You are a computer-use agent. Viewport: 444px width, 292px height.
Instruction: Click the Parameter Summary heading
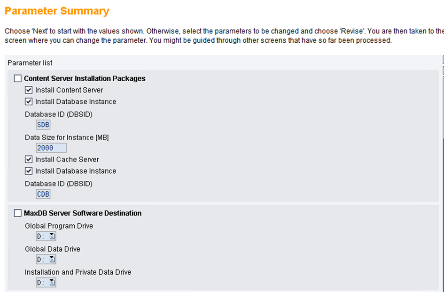click(x=57, y=11)
